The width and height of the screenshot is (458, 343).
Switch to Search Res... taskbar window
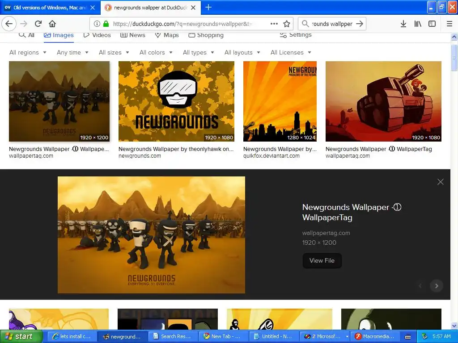172,337
